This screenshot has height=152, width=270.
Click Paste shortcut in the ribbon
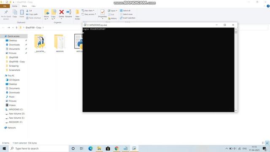tap(33, 18)
